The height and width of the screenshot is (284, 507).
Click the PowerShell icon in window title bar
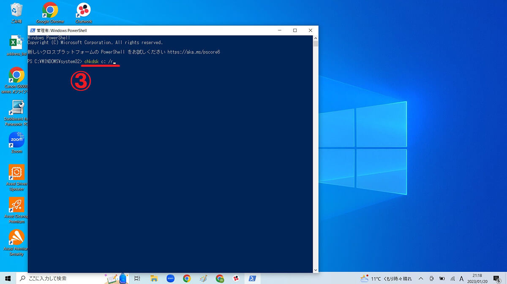[x=32, y=30]
